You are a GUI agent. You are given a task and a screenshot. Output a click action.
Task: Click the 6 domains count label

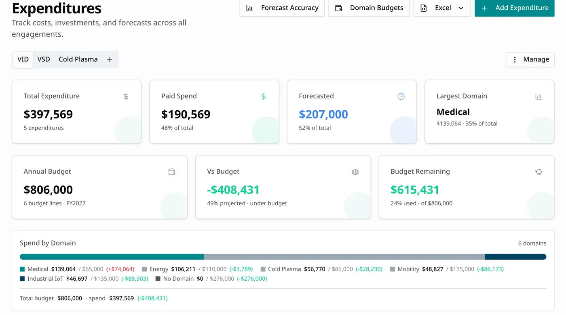[532, 244]
